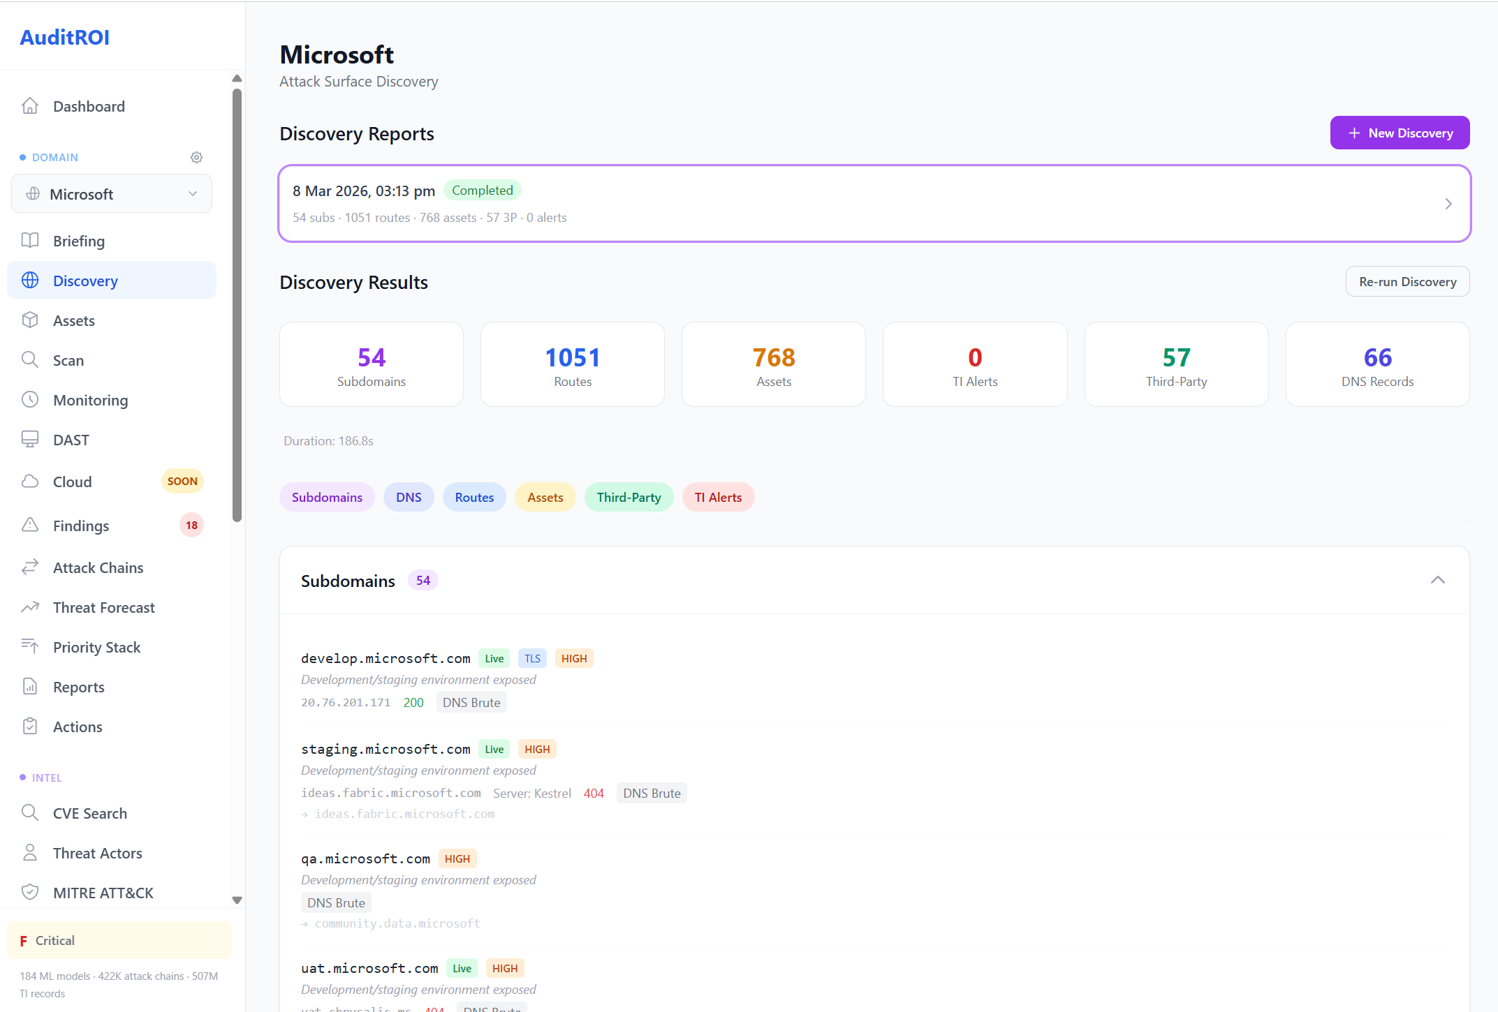The height and width of the screenshot is (1012, 1498).
Task: Collapse the Subdomains results panel
Action: tap(1438, 579)
